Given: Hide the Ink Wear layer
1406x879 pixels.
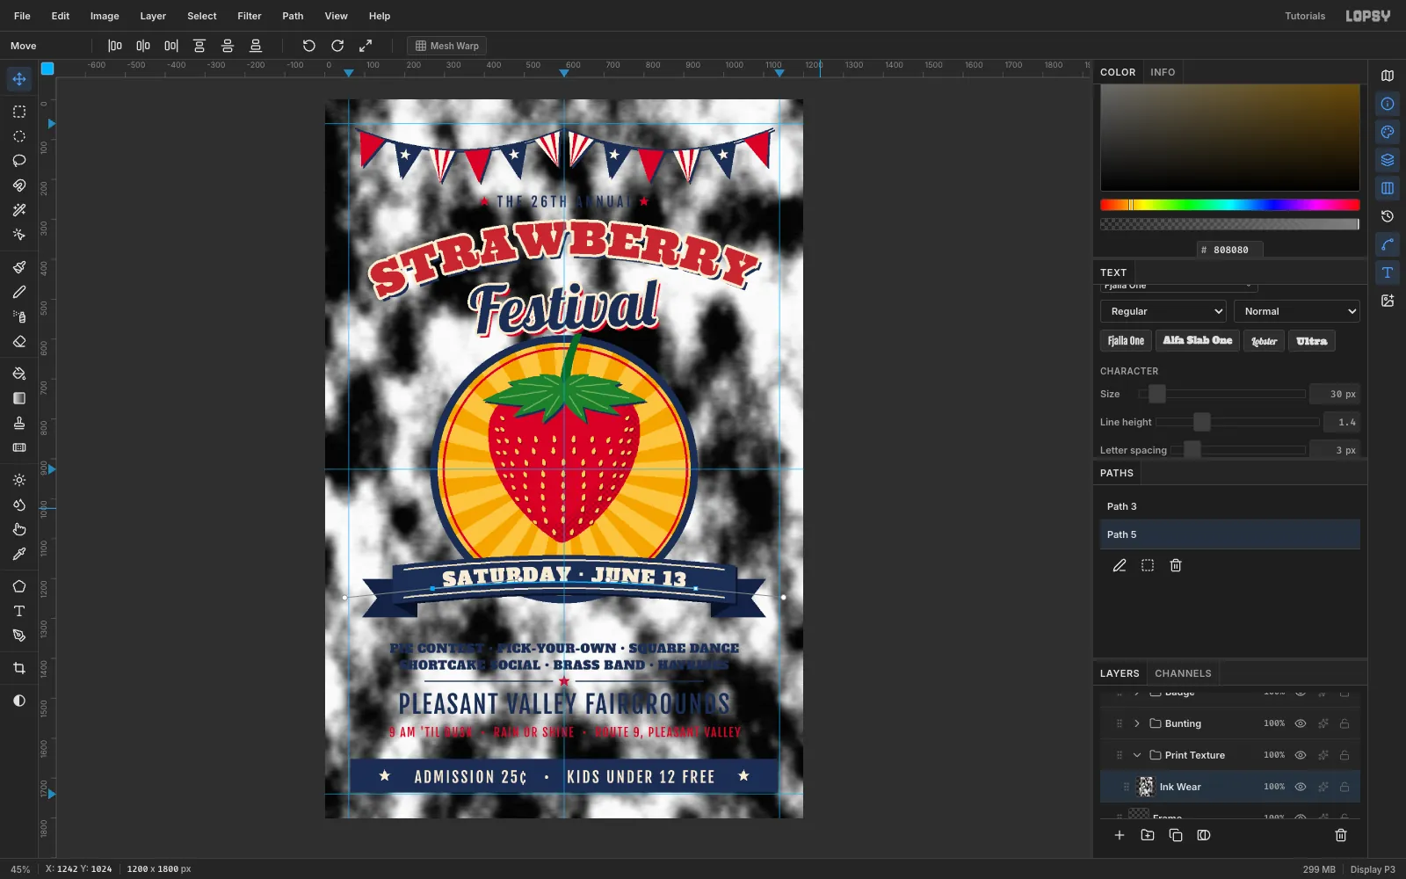Looking at the screenshot, I should 1301,787.
